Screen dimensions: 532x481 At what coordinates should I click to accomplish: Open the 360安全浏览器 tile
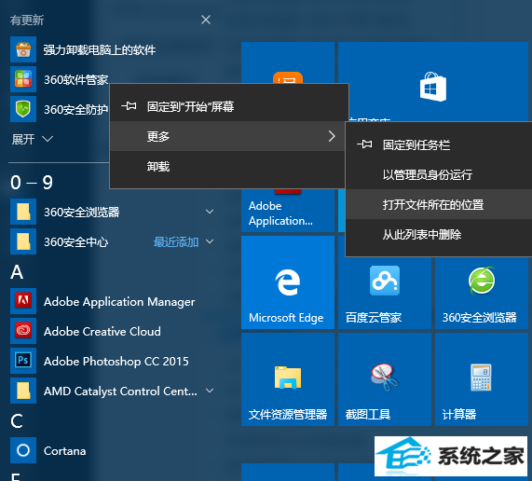[482, 293]
